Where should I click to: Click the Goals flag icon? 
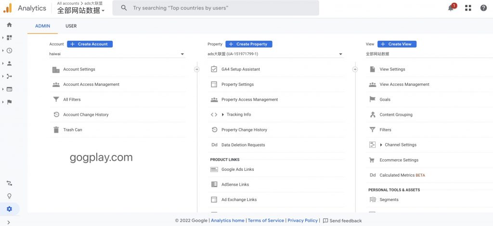(373, 99)
